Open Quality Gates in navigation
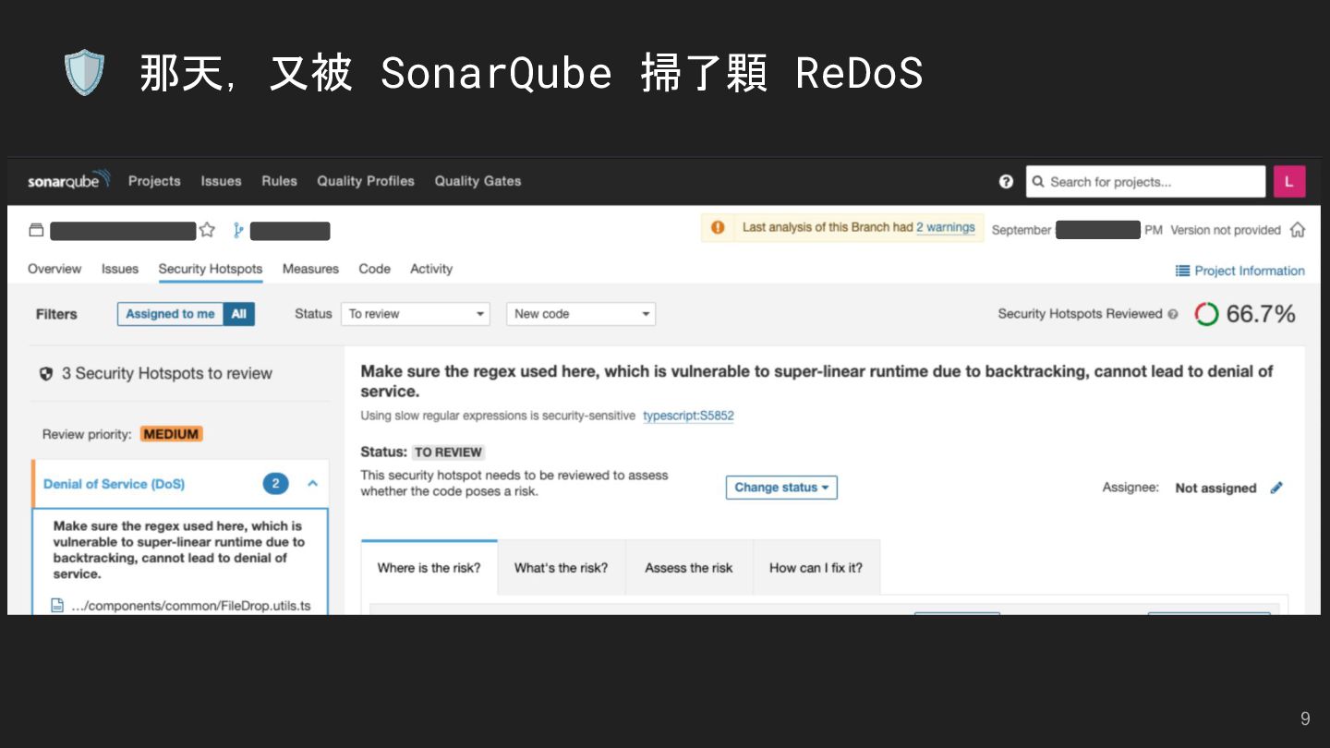This screenshot has height=748, width=1330. click(478, 181)
